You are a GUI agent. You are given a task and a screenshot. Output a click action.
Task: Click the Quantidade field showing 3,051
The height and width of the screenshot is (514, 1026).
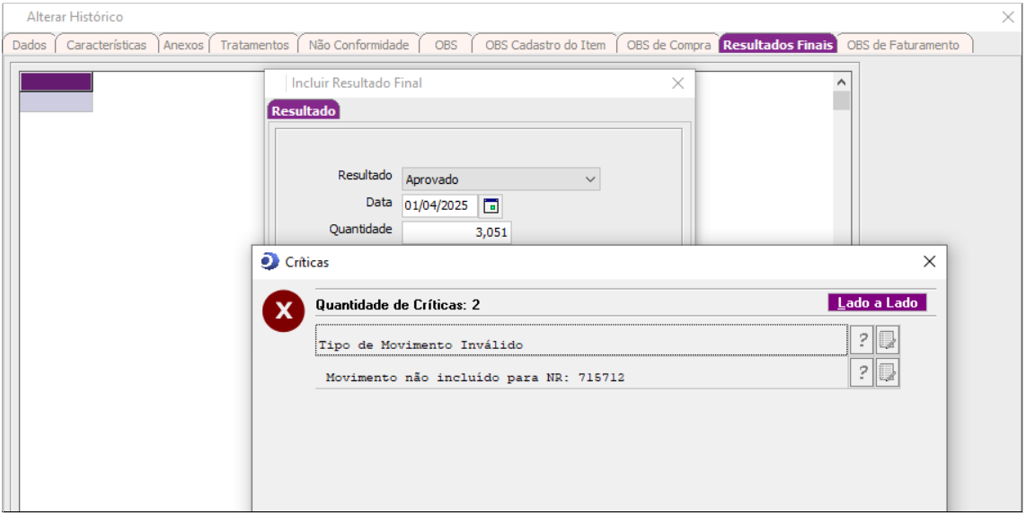pyautogui.click(x=456, y=232)
